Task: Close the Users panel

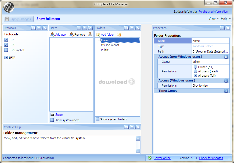Action: tap(91, 28)
